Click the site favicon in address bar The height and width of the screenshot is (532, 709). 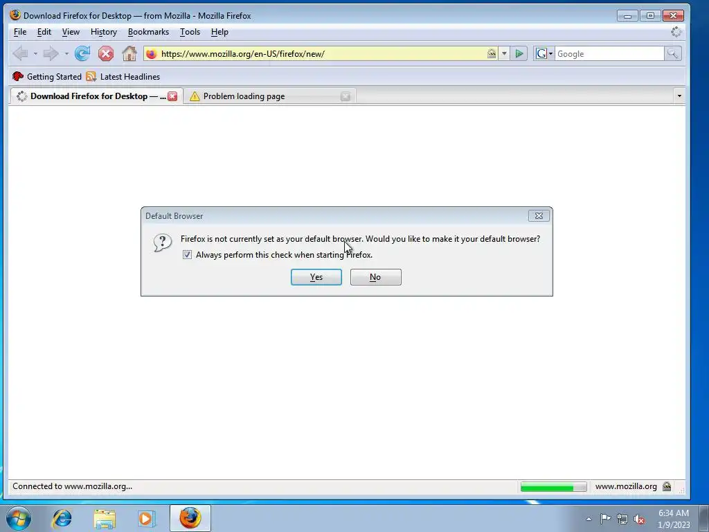pyautogui.click(x=152, y=54)
